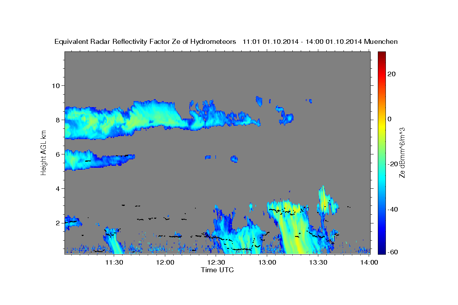Click the height tick label '4'
The image size is (458, 305).
pyautogui.click(x=58, y=189)
